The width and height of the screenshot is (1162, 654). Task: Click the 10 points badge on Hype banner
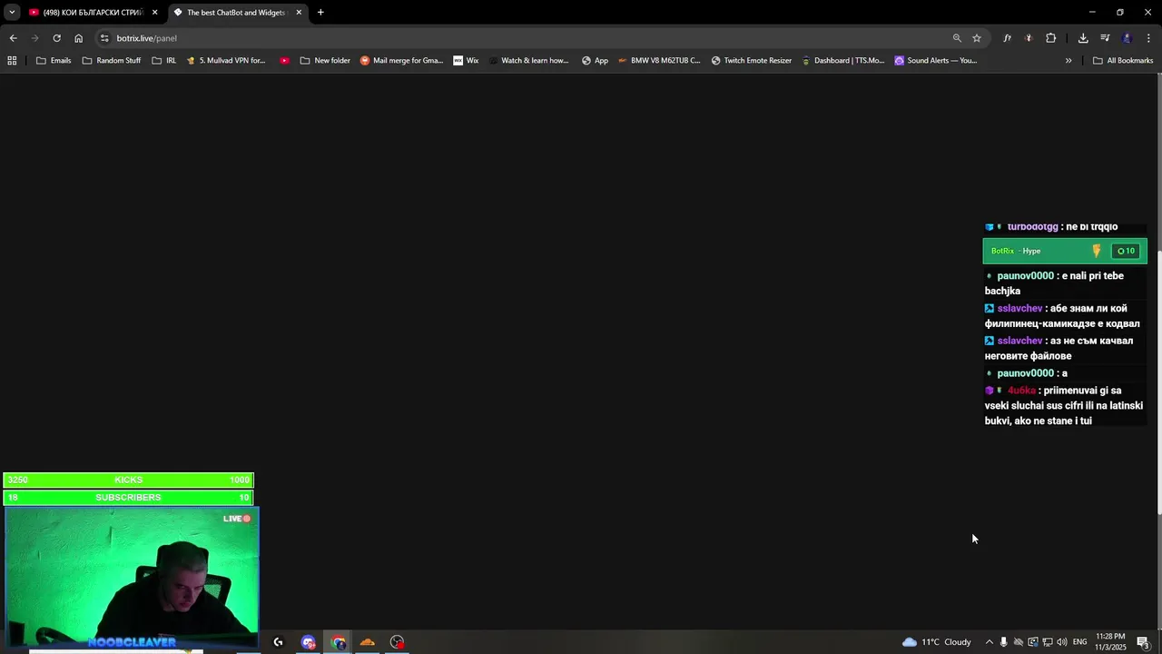point(1126,251)
